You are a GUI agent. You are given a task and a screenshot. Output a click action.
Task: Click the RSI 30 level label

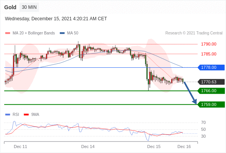point(203,136)
